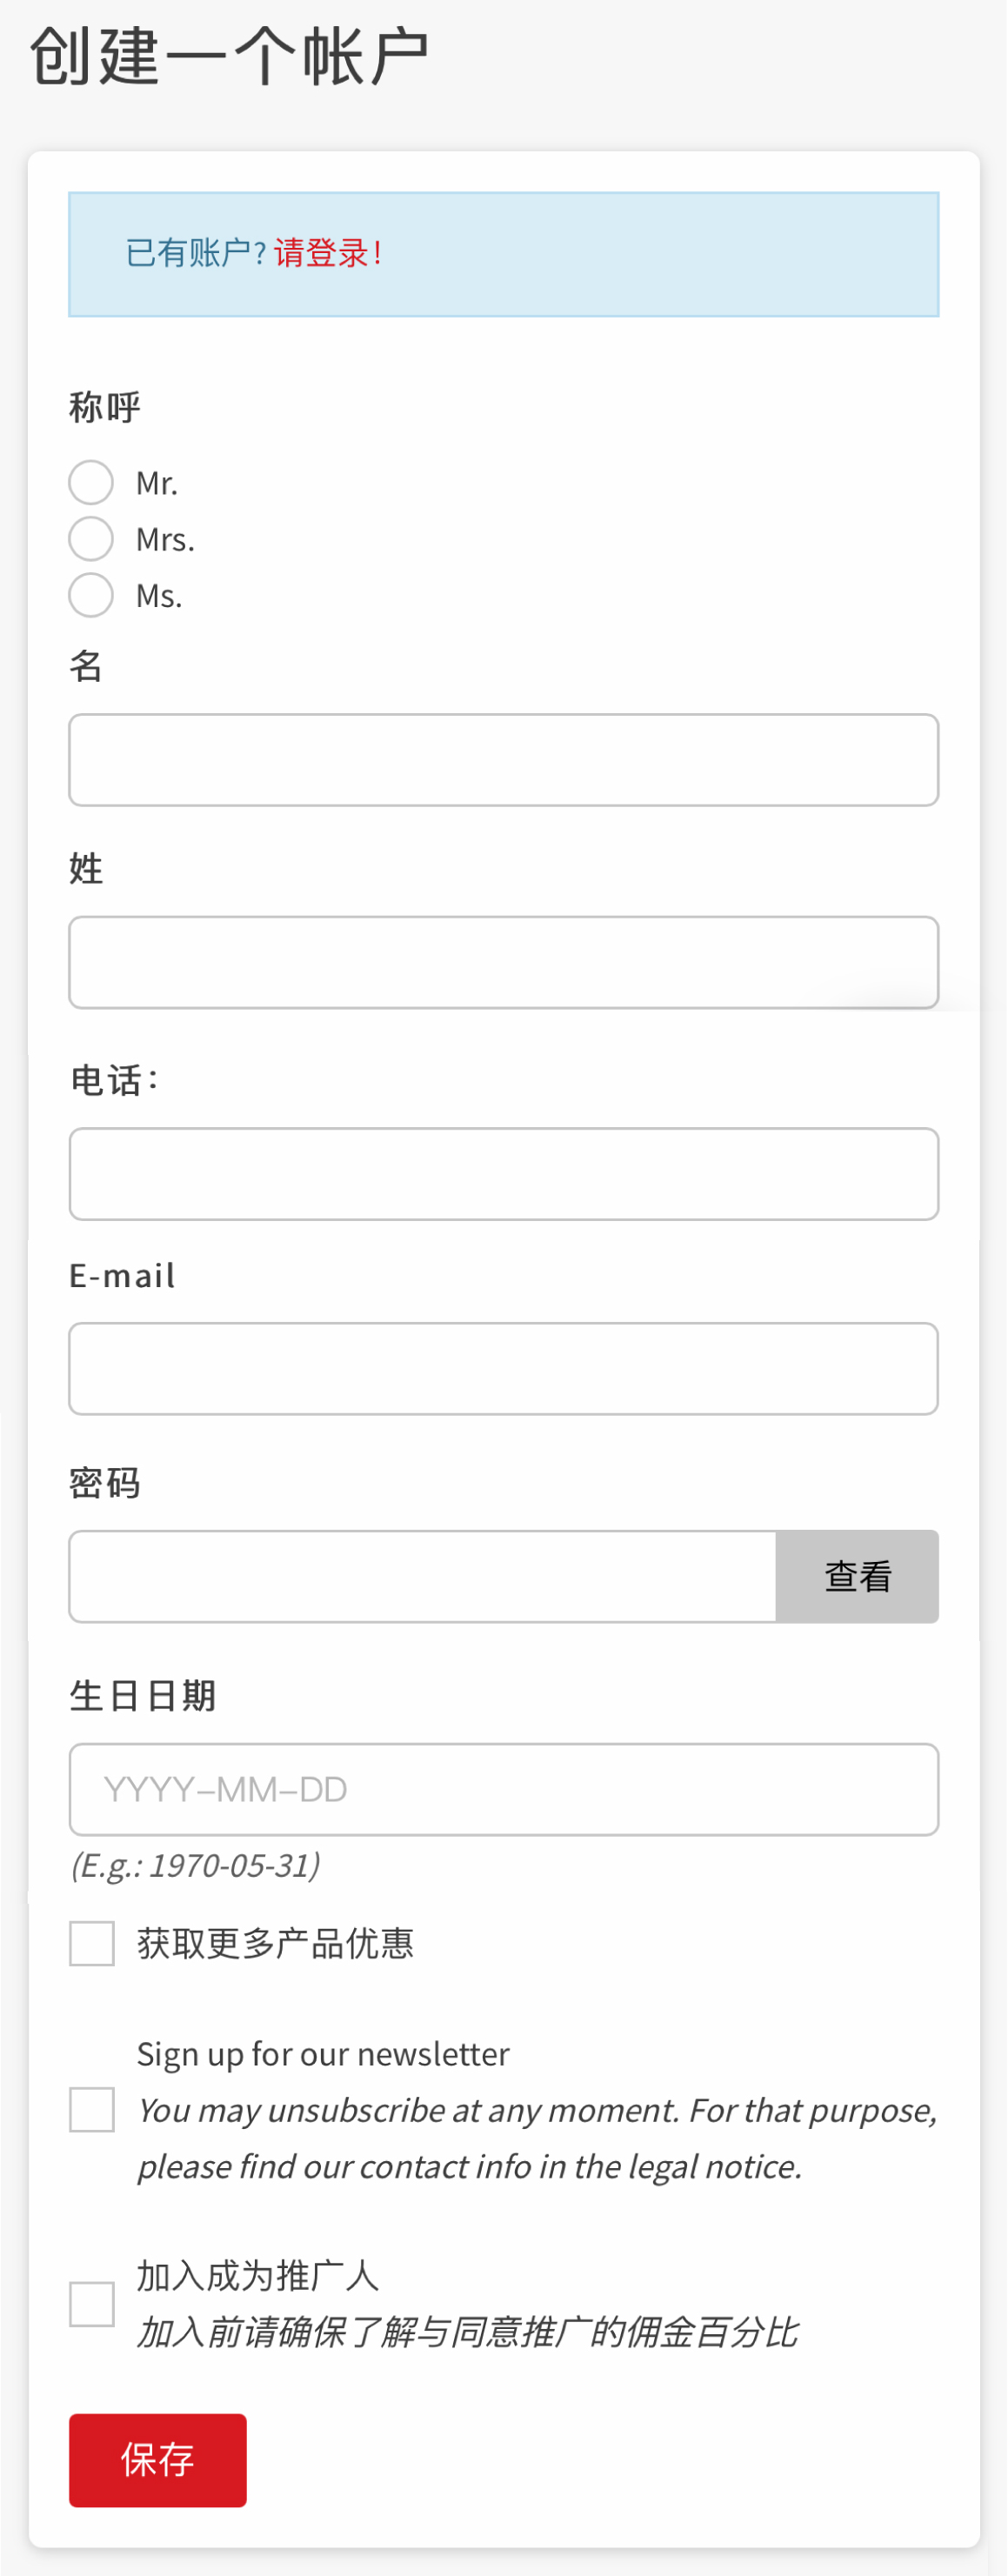Select the Ms. radio button
Screen dimensions: 1008x2576
[x=91, y=595]
